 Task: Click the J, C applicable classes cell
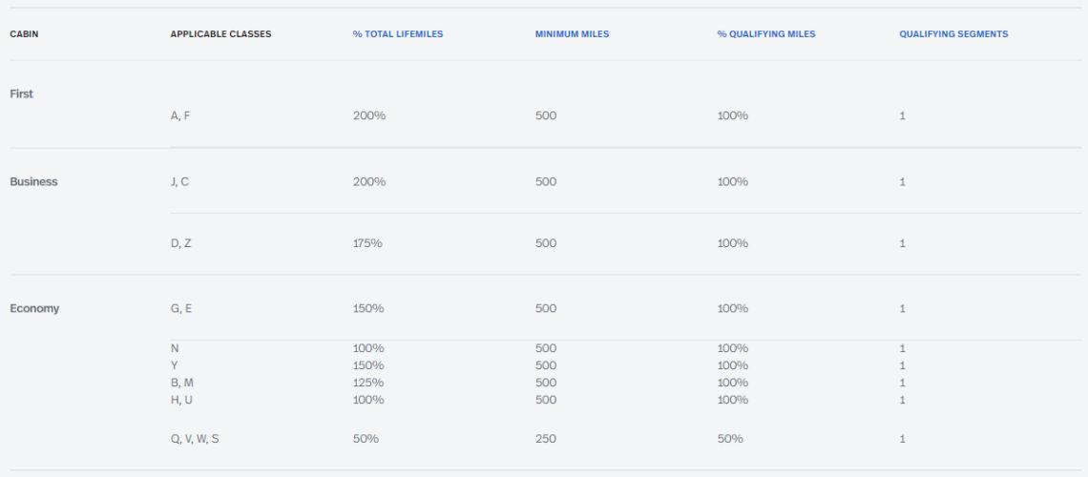179,182
